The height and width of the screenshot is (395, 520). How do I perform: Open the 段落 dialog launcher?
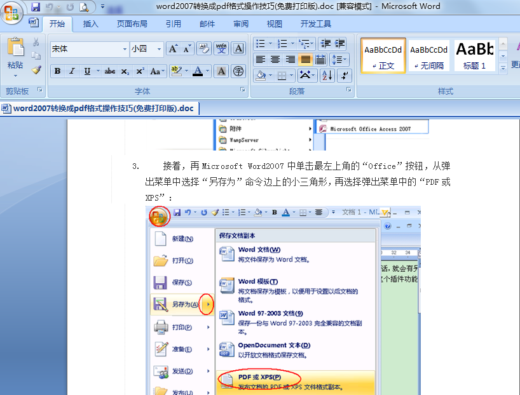pos(348,90)
